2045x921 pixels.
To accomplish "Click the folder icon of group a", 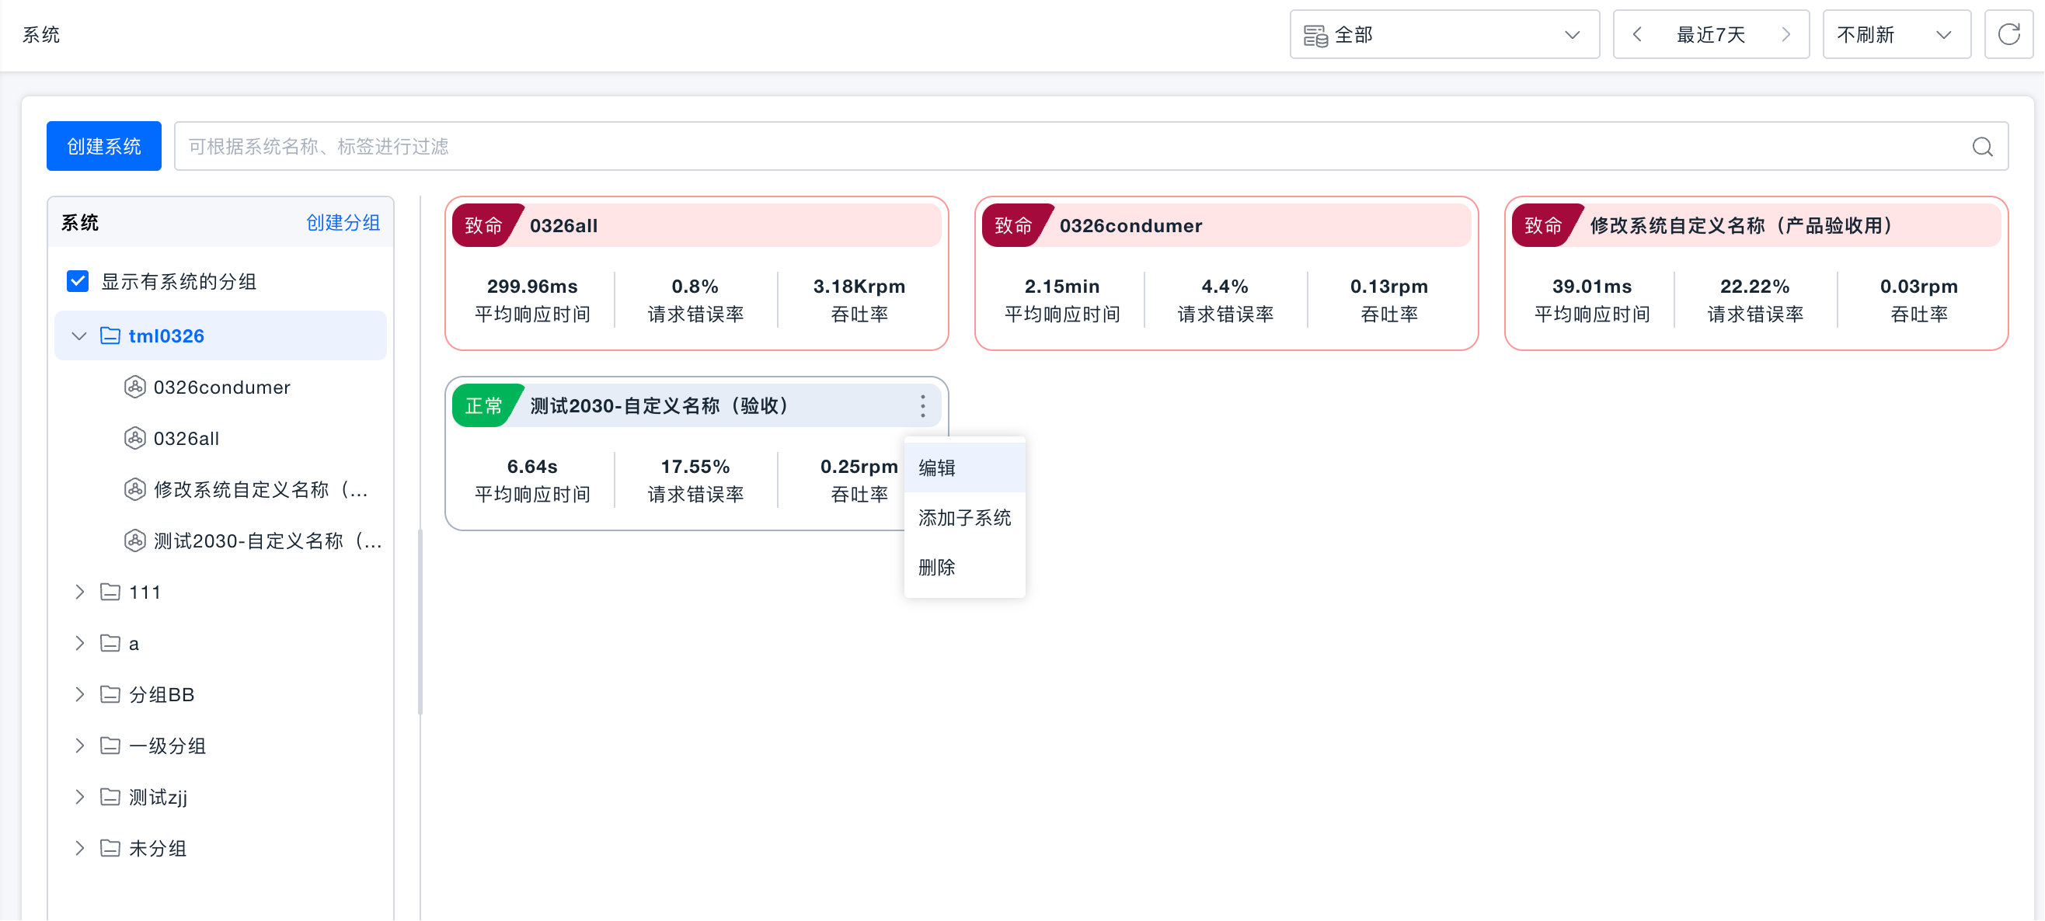I will [x=110, y=643].
